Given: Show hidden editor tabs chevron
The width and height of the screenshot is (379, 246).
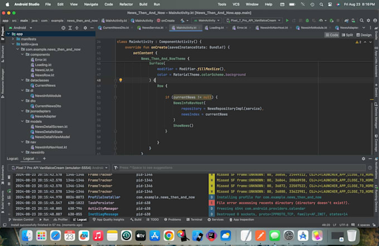Looking at the screenshot, I should [x=363, y=28].
